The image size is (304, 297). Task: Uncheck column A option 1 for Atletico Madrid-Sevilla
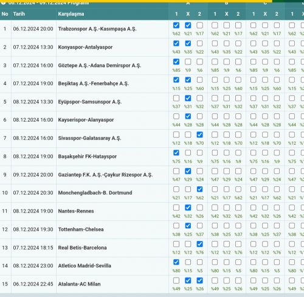(x=176, y=262)
